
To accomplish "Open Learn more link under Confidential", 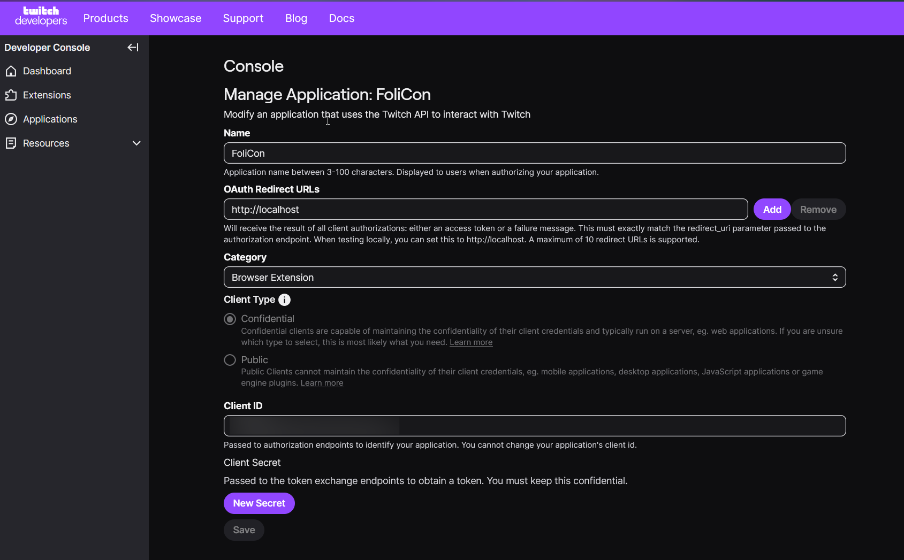I will (471, 342).
